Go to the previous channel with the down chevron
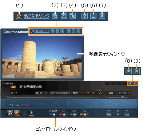Screen dimensions: 143x135 point(94,93)
